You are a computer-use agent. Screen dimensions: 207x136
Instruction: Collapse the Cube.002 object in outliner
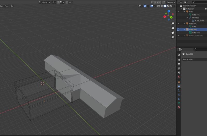coord(184,30)
